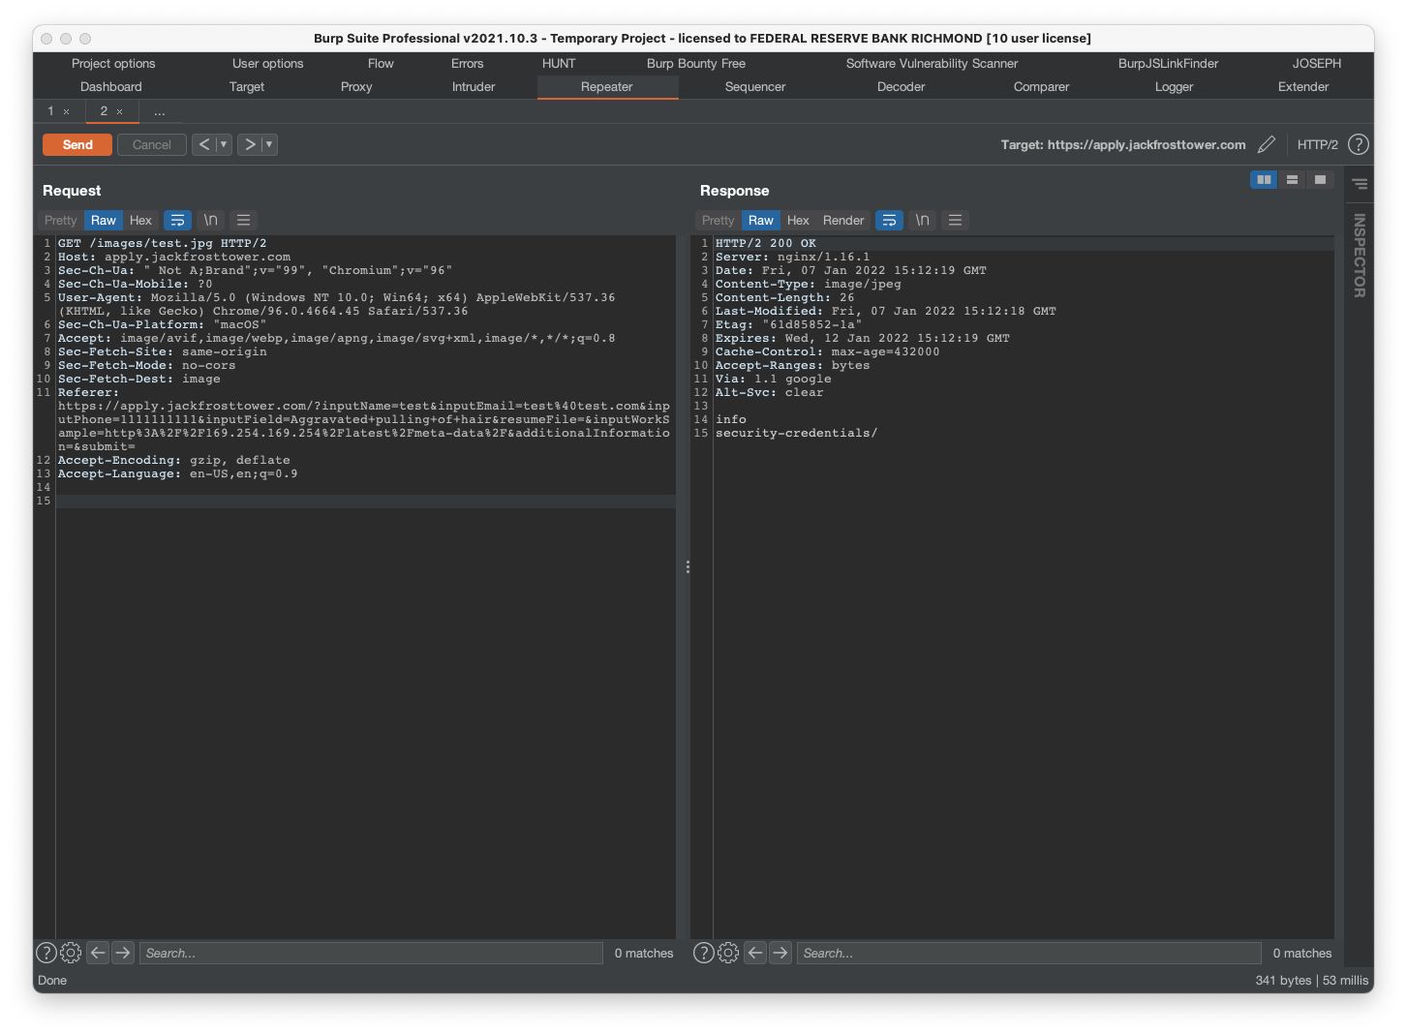Switch Response view to Pretty
The width and height of the screenshot is (1407, 1034).
click(x=718, y=221)
